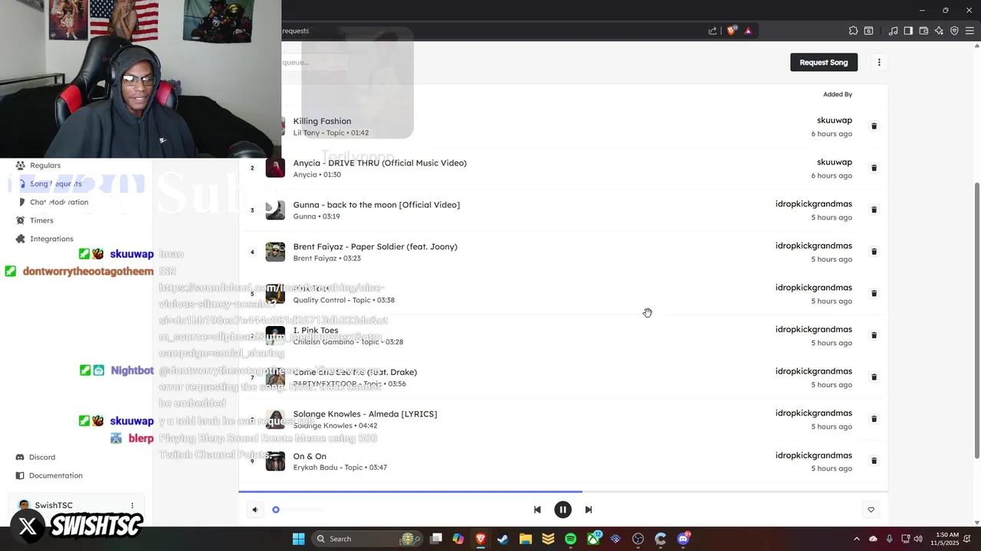
Task: Click the On & On song title
Action: point(310,456)
